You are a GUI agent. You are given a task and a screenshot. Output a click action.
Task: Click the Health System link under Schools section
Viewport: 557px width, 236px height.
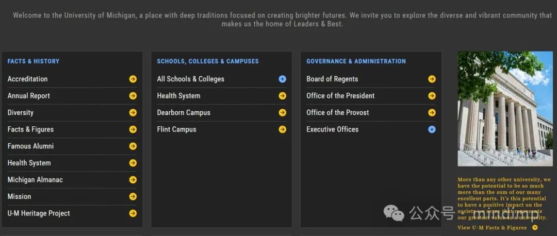[178, 96]
